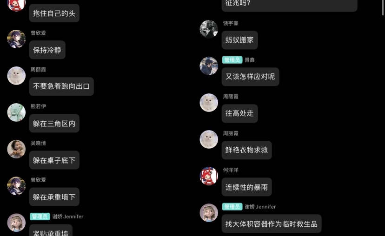This screenshot has height=236, width=385.
Task: Open 饶宇豪's profile avatar
Action: tap(209, 29)
